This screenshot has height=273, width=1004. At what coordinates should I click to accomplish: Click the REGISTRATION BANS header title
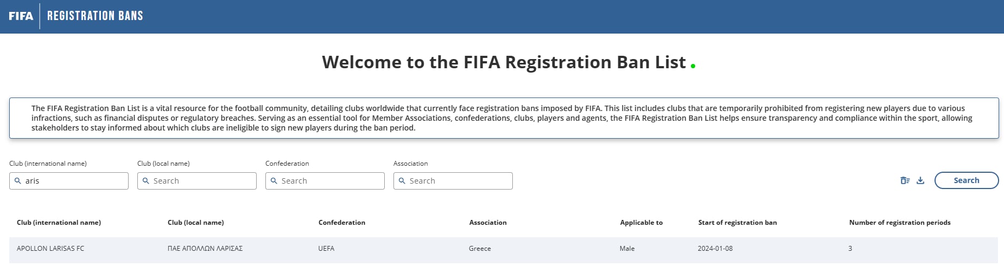click(x=95, y=16)
